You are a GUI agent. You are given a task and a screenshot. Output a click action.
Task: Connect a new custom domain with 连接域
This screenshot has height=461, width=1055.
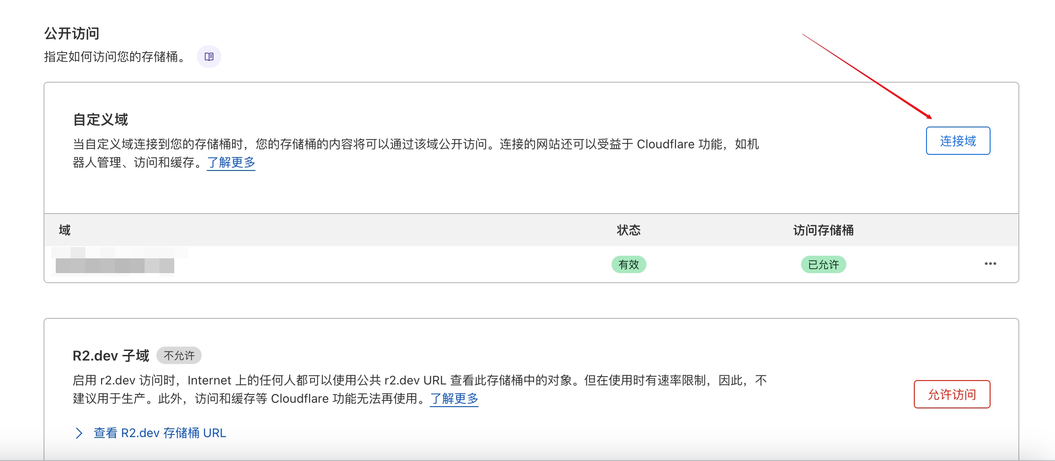[958, 140]
